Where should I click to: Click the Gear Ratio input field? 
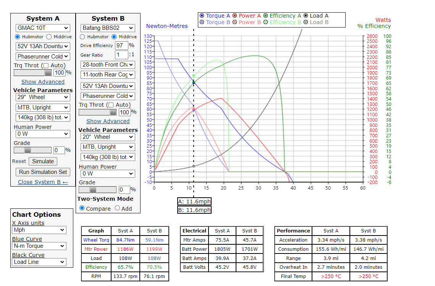(x=121, y=55)
